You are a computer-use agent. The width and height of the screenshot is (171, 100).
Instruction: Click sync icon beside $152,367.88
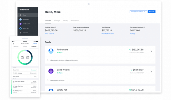point(130,50)
